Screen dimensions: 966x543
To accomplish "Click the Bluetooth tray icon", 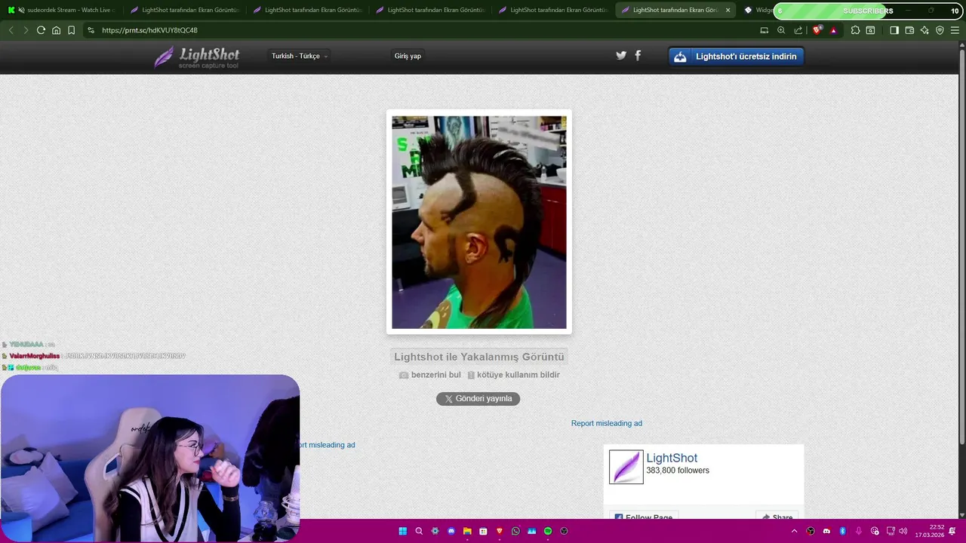I will [x=843, y=531].
